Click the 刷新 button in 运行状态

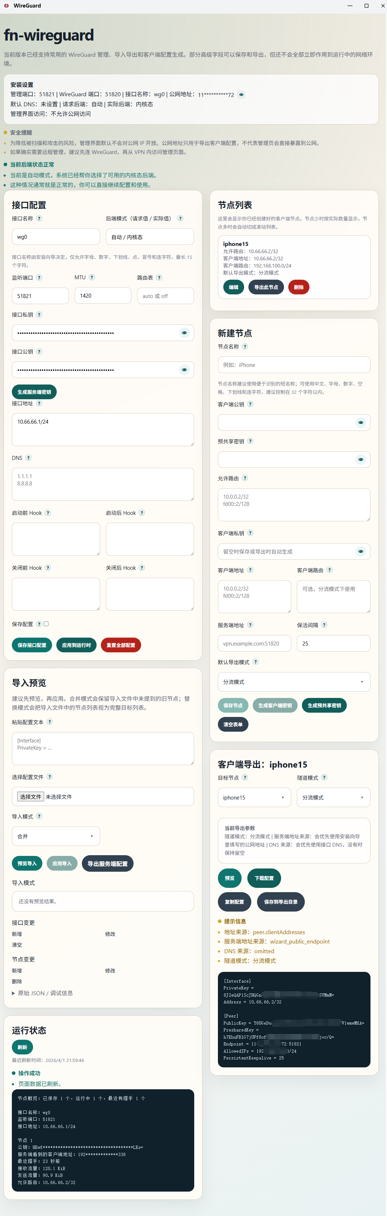pyautogui.click(x=22, y=1047)
